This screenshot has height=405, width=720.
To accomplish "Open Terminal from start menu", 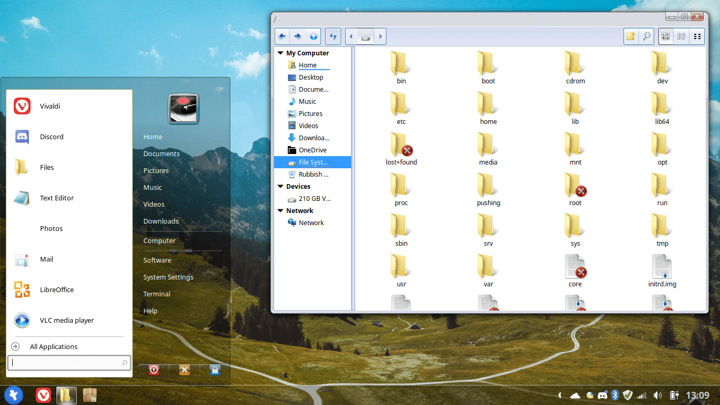I will point(157,294).
